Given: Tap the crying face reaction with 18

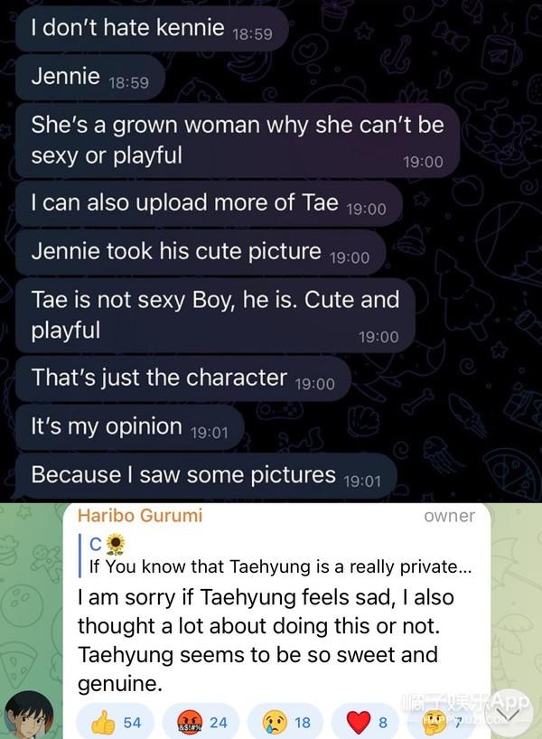Looking at the screenshot, I should [x=285, y=722].
